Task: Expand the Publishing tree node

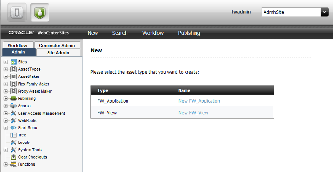Action: point(6,99)
